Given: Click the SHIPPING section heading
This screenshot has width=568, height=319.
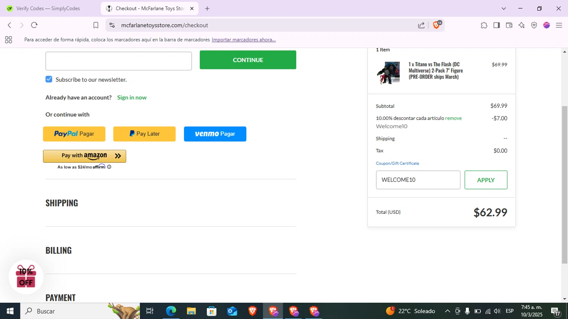Looking at the screenshot, I should [62, 203].
